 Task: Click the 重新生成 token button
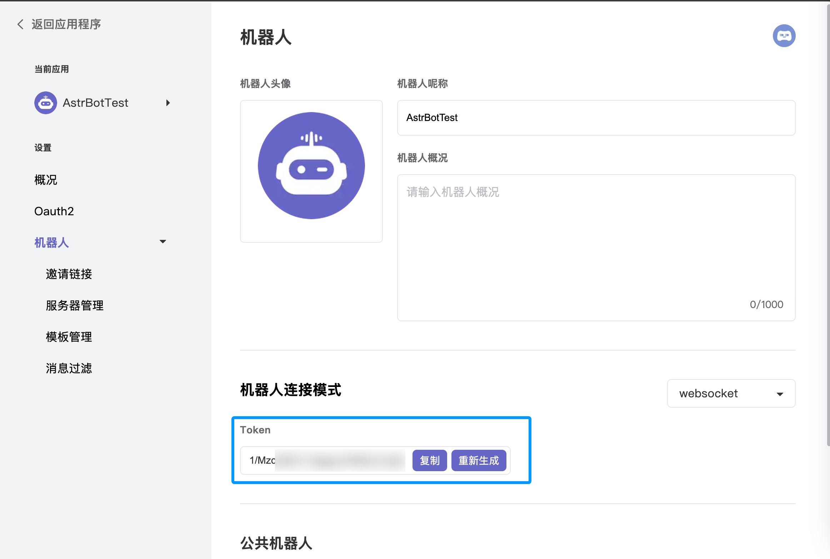pos(479,460)
